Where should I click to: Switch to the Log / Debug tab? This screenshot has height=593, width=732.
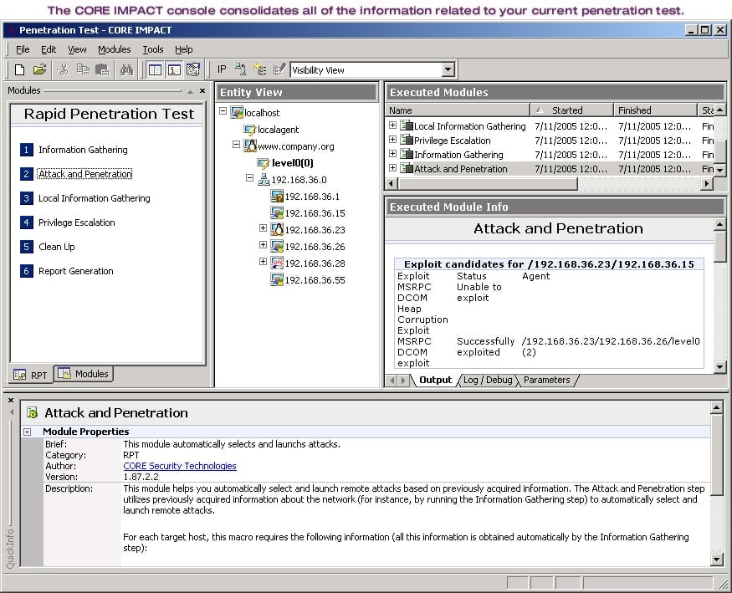[488, 380]
